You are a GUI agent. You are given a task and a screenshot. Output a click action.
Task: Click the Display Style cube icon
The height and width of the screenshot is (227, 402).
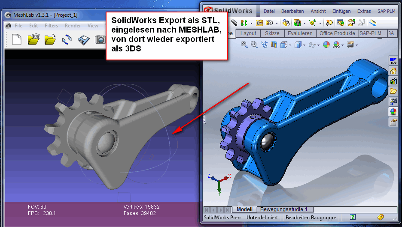[x=298, y=45]
